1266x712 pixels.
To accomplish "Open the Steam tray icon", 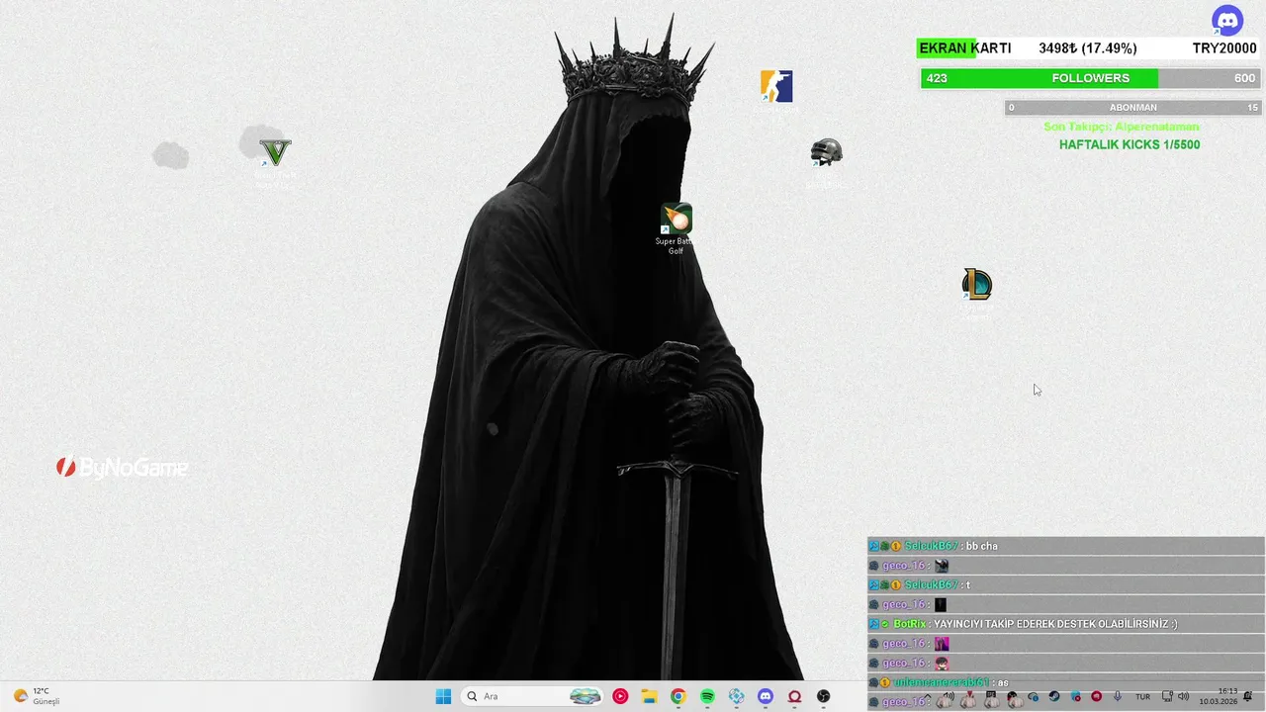I will [1054, 696].
